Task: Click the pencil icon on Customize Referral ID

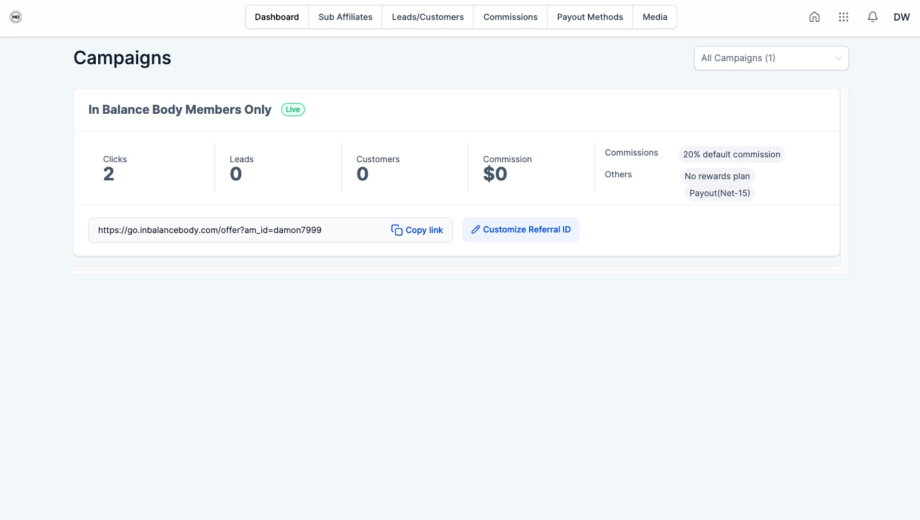Action: [x=476, y=229]
